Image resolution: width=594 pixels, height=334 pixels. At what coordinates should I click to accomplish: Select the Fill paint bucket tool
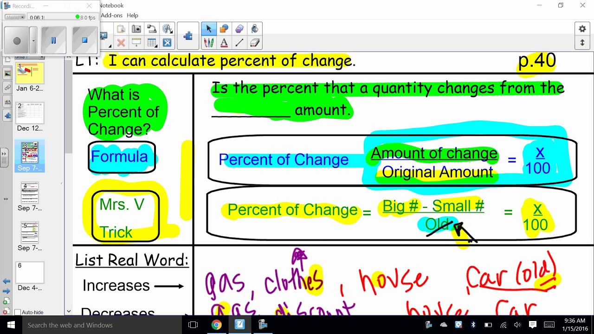[x=255, y=29]
